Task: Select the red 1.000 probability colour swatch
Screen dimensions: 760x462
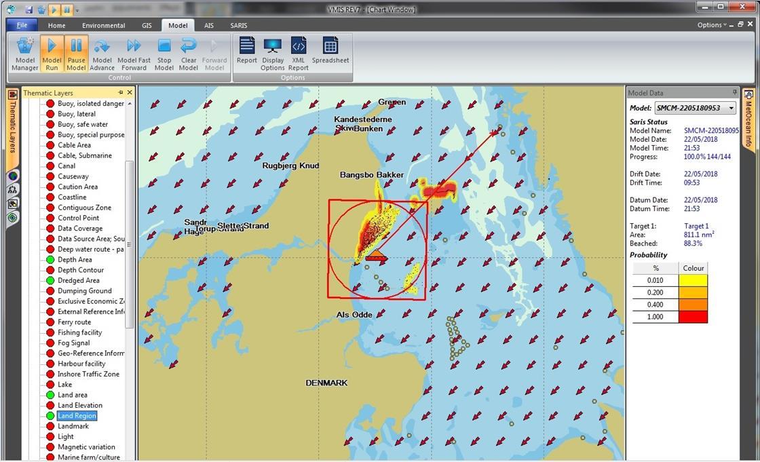Action: coord(693,317)
